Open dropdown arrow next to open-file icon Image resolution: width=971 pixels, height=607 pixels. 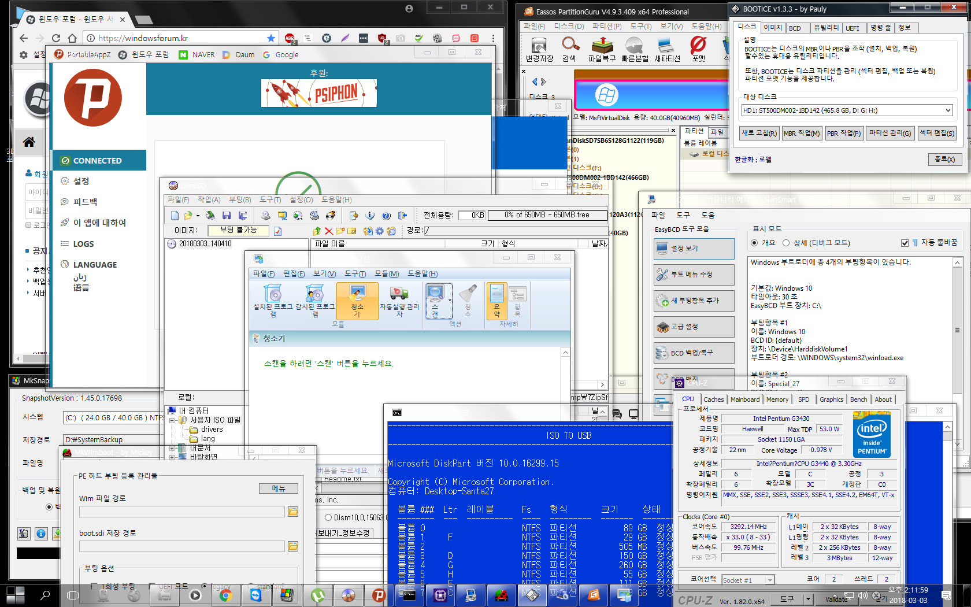[x=198, y=216]
